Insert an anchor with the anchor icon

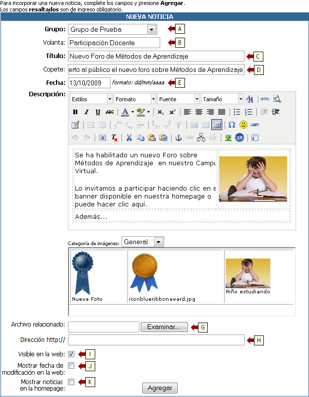tap(179, 138)
